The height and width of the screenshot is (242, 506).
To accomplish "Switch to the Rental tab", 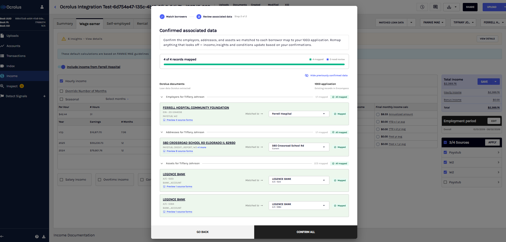I will (142, 24).
